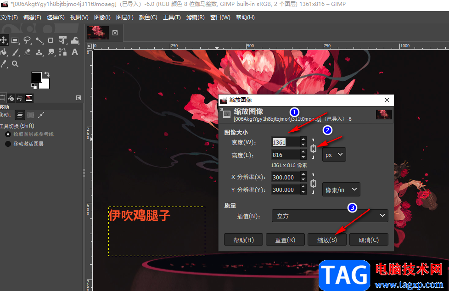The height and width of the screenshot is (291, 449).
Task: Click the image thumbnail tab
Action: [98, 33]
